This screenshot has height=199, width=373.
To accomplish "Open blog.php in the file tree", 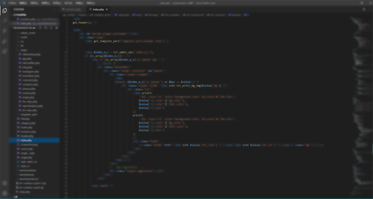I will pos(27,67).
